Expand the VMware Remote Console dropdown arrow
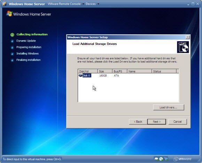 [x=83, y=4]
